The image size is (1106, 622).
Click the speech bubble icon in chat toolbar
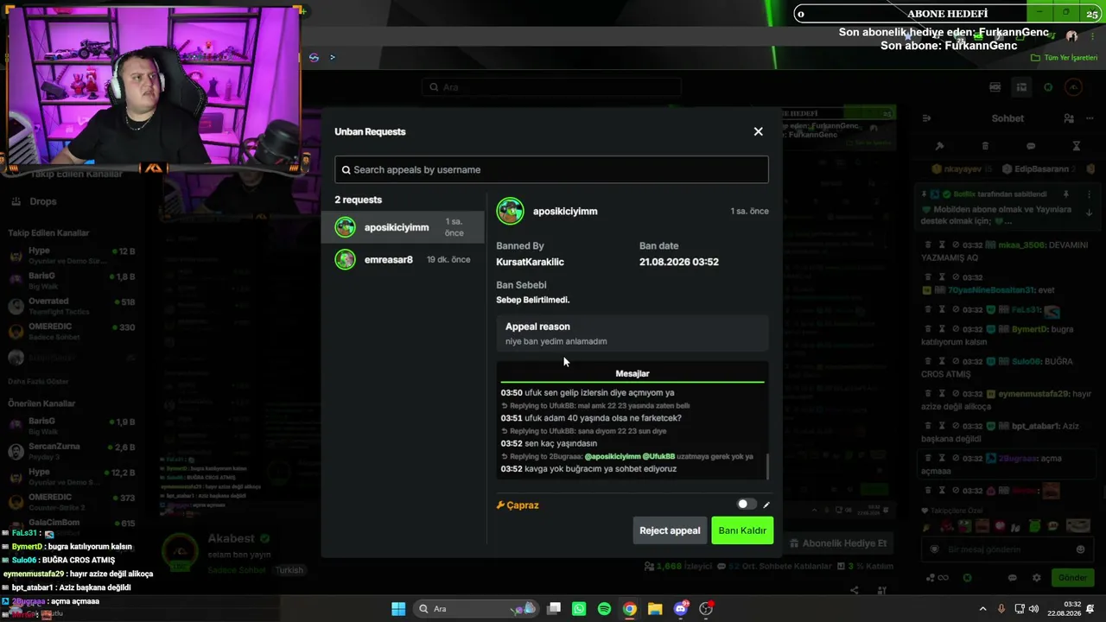tap(1031, 146)
